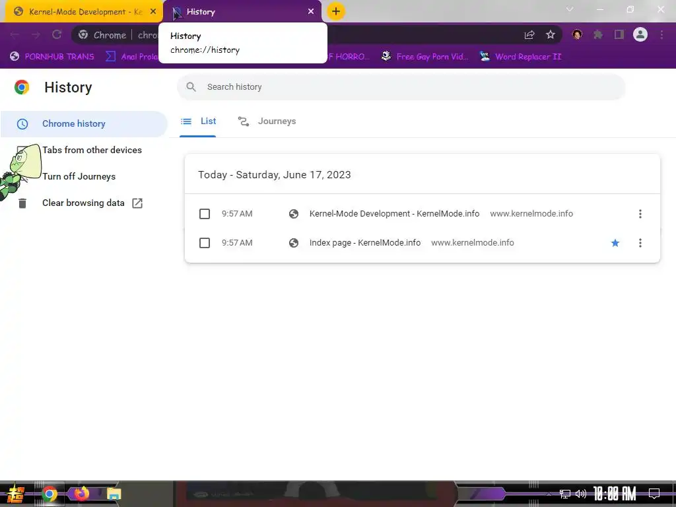
Task: Open the Extensions puzzle icon
Action: tap(598, 34)
